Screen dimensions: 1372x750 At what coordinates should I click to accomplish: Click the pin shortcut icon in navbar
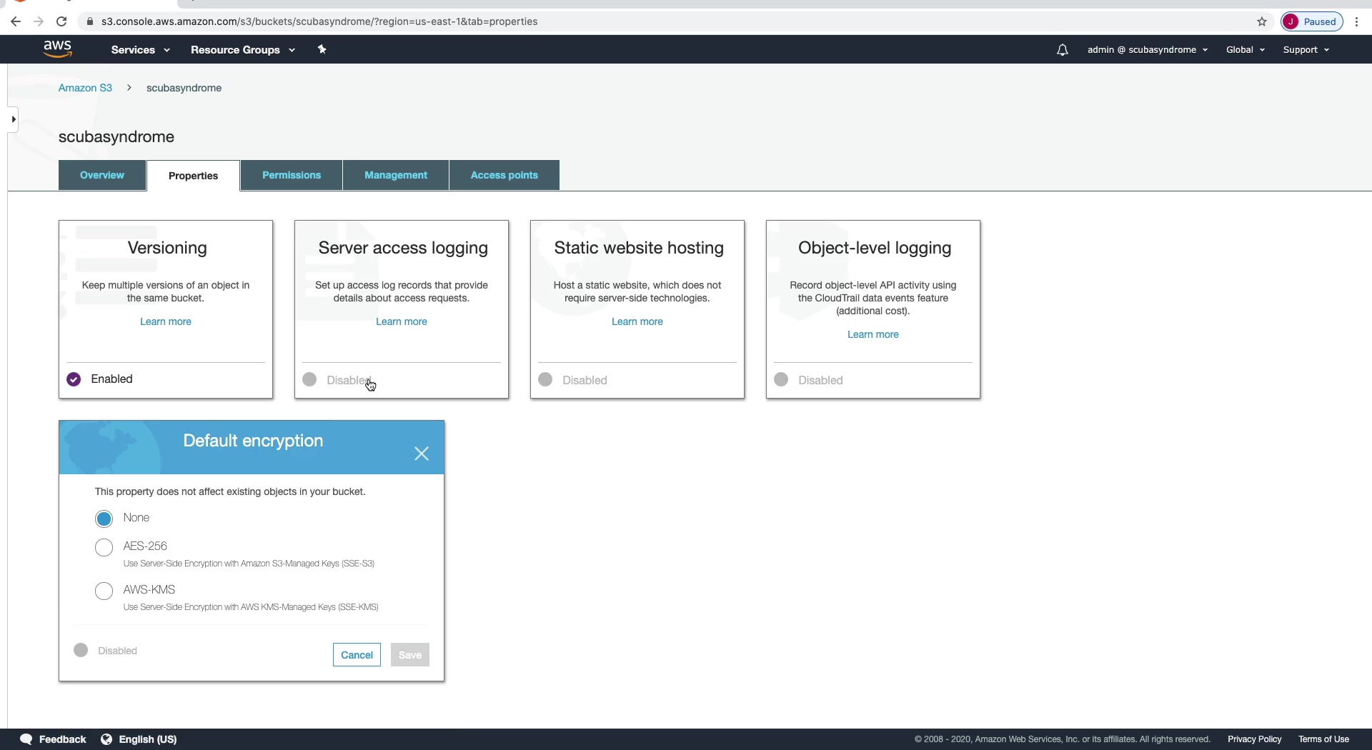click(x=322, y=49)
